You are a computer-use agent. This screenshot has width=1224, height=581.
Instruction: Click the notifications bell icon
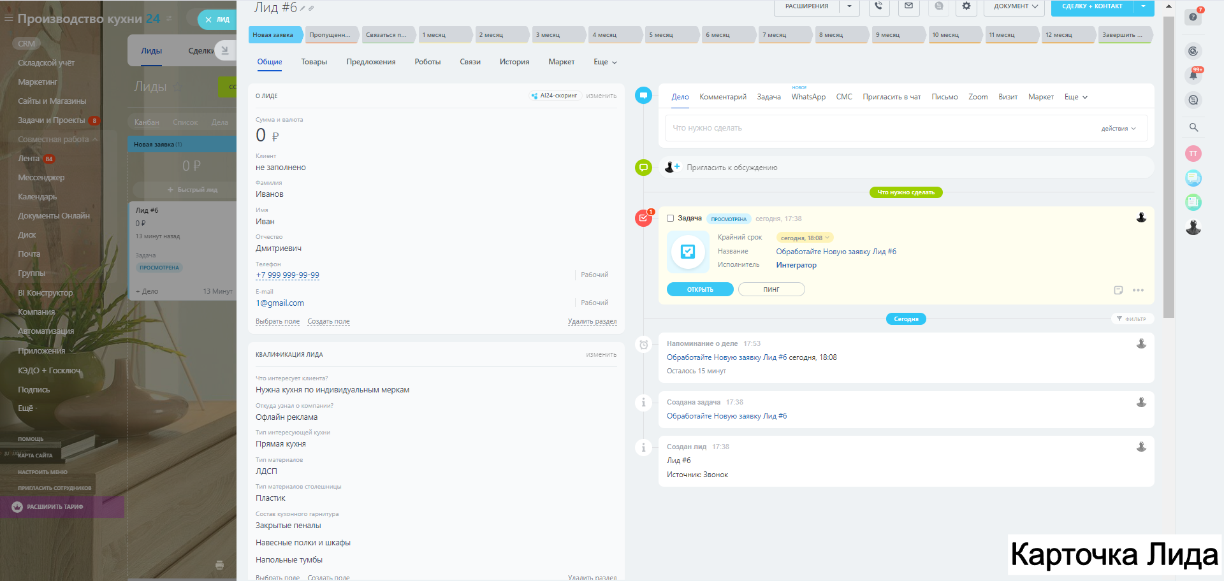1193,76
